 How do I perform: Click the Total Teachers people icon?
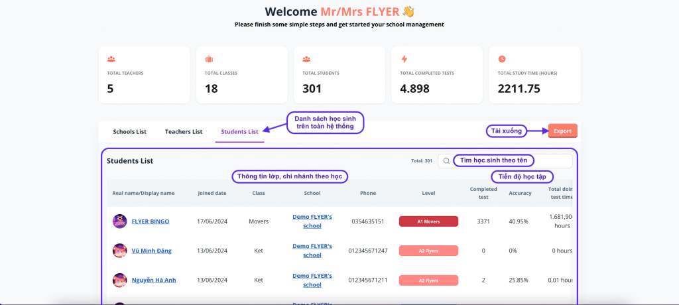coord(111,59)
